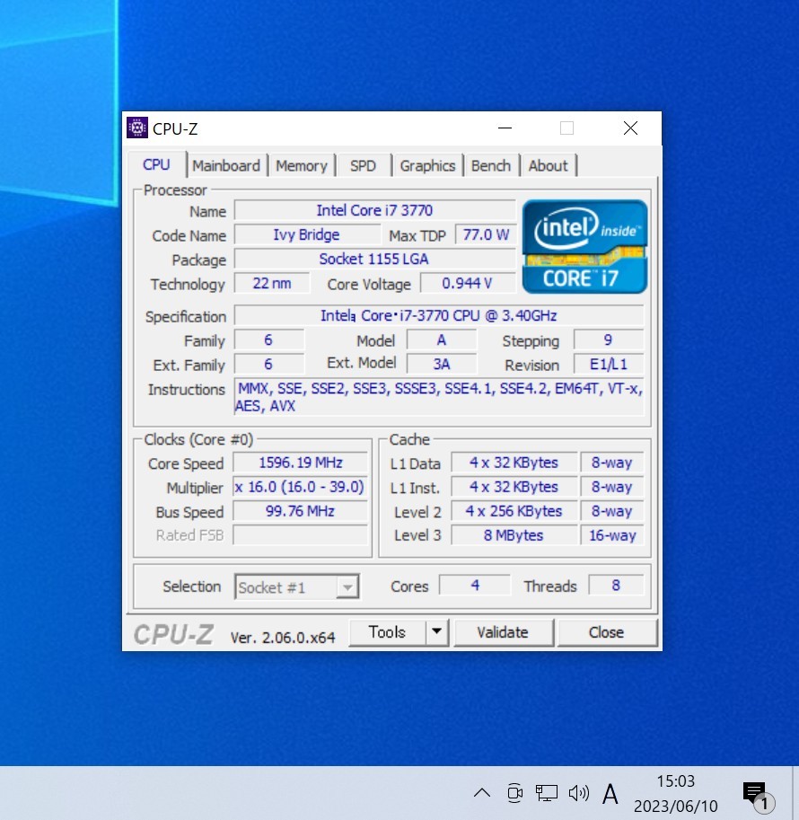Open the SPD tab
Image resolution: width=799 pixels, height=820 pixels.
pyautogui.click(x=363, y=166)
